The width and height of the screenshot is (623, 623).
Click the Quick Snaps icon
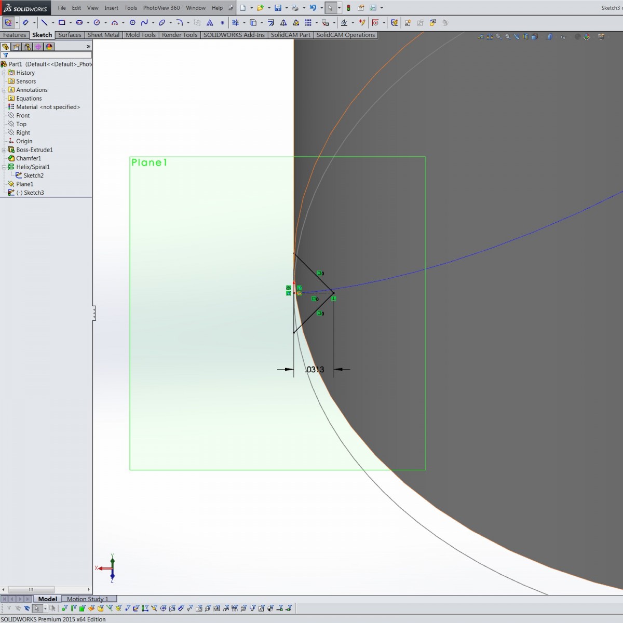[375, 22]
